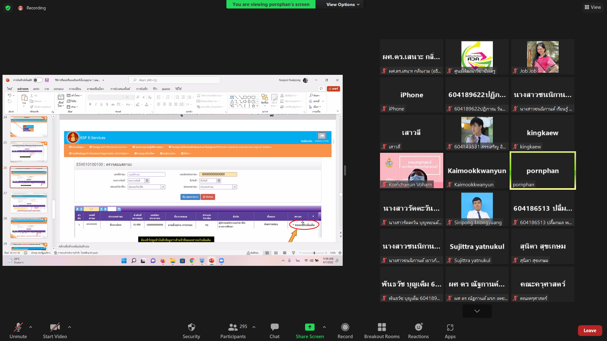Open the Apps panel
This screenshot has width=607, height=341.
click(450, 327)
